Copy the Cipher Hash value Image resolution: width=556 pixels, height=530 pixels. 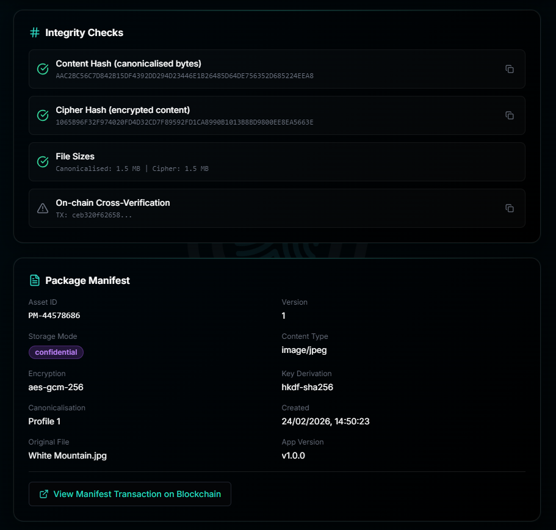pyautogui.click(x=509, y=115)
